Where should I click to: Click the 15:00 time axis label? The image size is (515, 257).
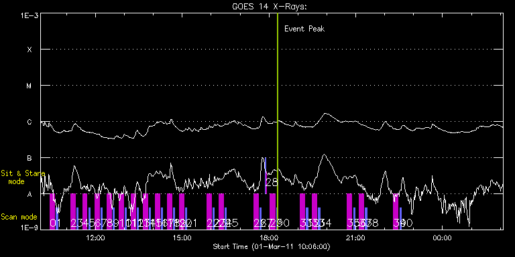tap(182, 238)
